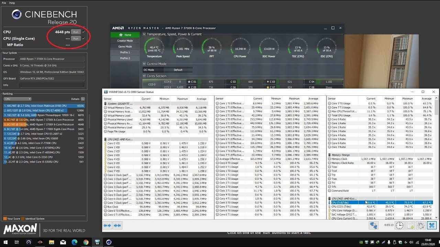Click the HWiNFO vertical scrollbar
This screenshot has width=440, height=247.
coord(436,158)
